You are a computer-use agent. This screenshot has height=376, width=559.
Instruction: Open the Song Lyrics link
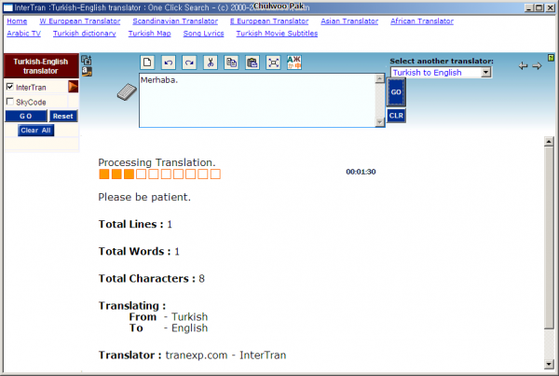[x=203, y=34]
